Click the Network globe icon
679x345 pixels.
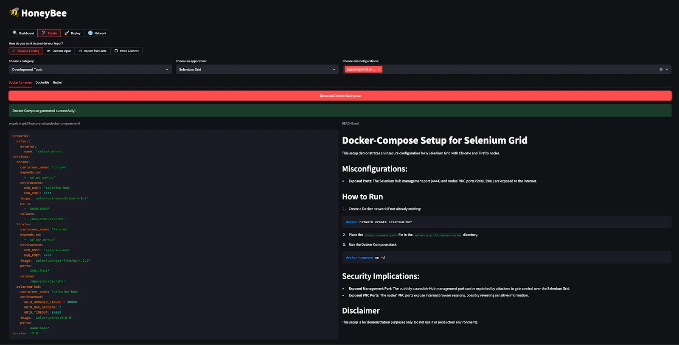click(x=90, y=33)
